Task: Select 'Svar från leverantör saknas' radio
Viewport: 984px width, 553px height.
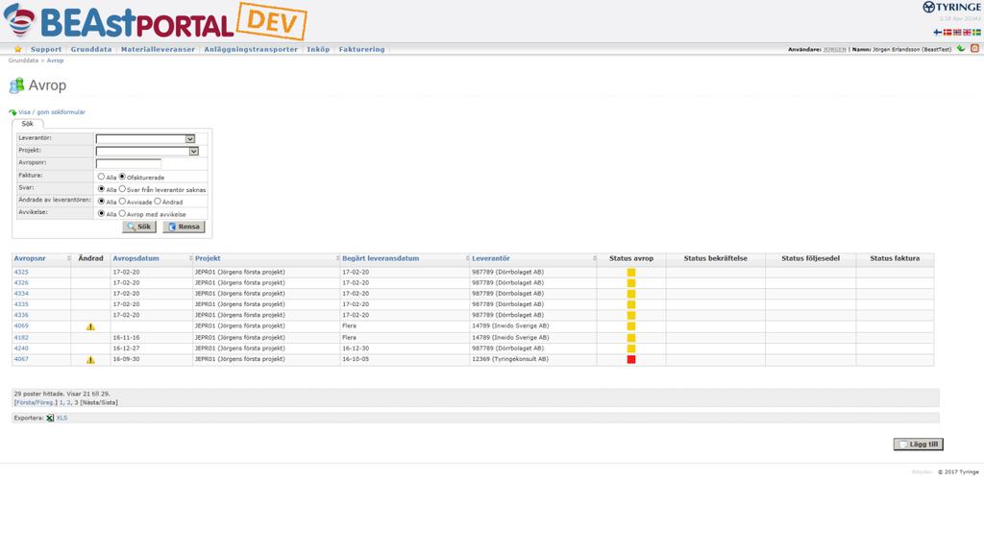Action: [x=122, y=189]
